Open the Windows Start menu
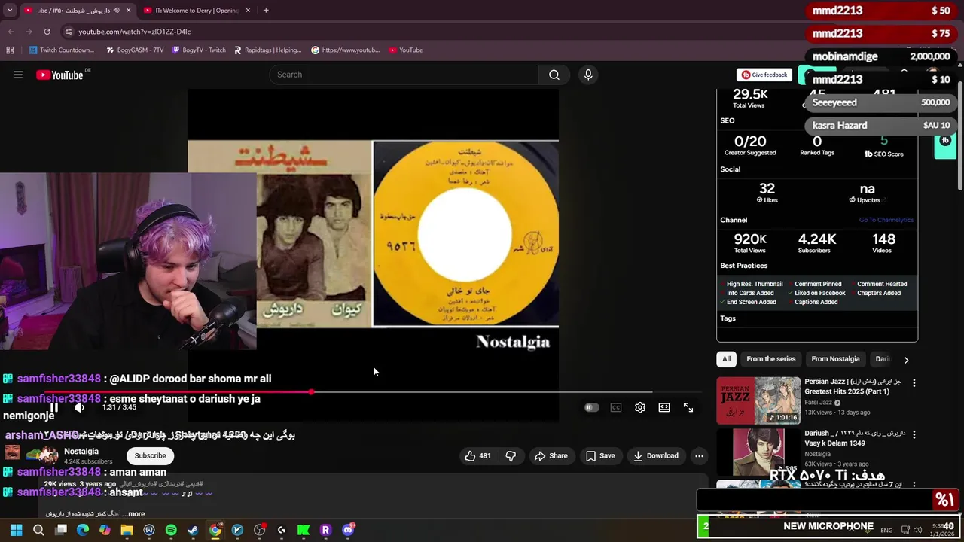The image size is (964, 542). pos(16,530)
